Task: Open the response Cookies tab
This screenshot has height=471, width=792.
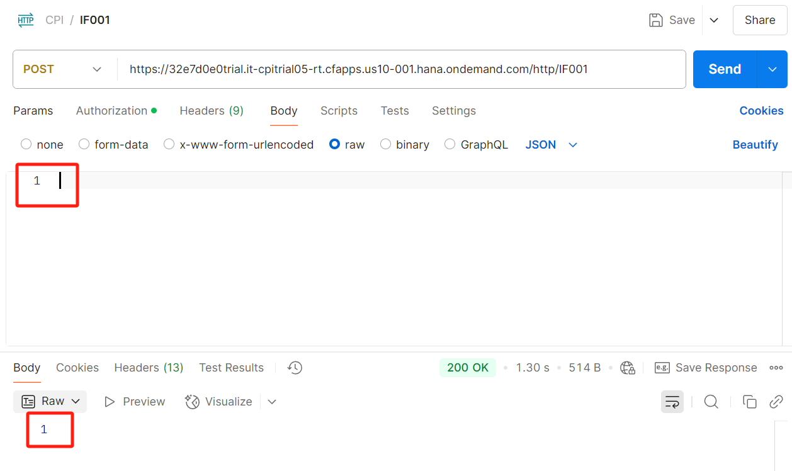Action: click(77, 368)
